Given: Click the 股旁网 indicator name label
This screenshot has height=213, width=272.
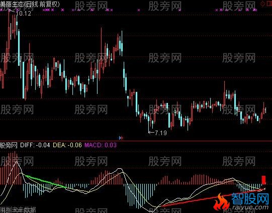Looking at the screenshot, I should (9, 145).
